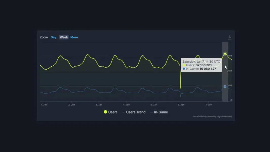This screenshot has width=270, height=152.
Task: Click the '5. Jan' axis label
Action: [x=154, y=105]
